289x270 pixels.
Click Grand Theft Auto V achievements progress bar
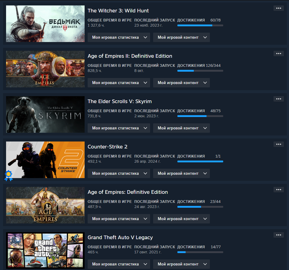click(x=200, y=252)
